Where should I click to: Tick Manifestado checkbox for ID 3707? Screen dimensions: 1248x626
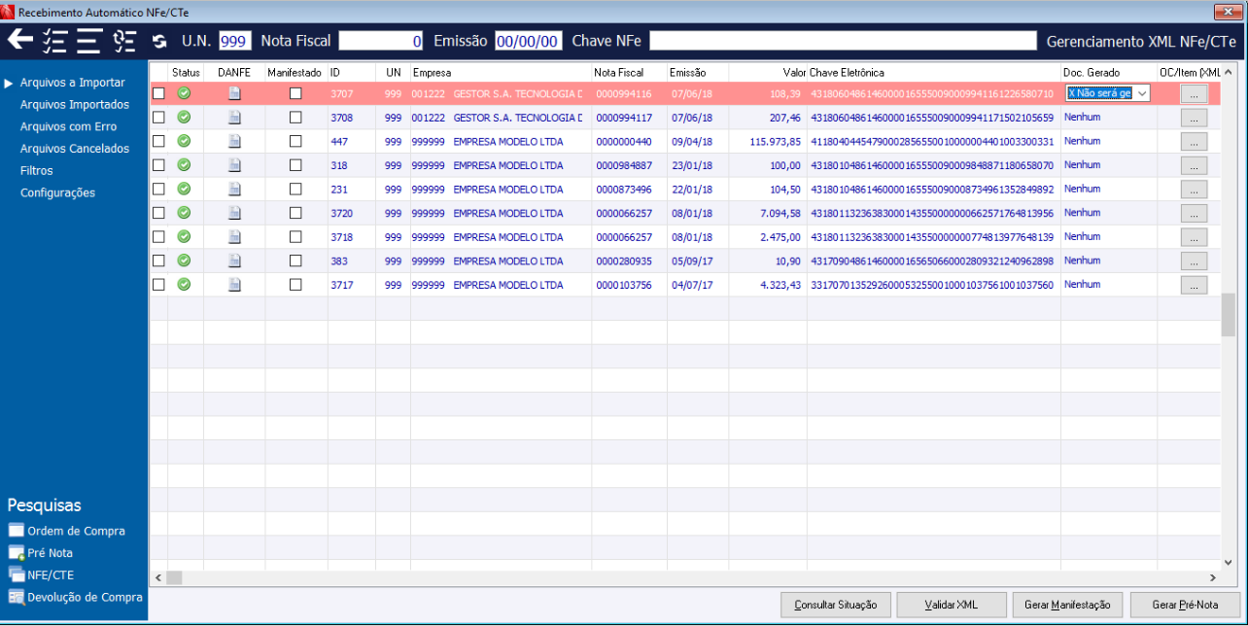(295, 93)
